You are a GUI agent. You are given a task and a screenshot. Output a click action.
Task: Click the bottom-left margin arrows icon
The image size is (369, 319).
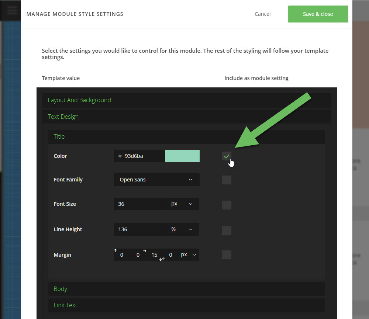click(162, 259)
